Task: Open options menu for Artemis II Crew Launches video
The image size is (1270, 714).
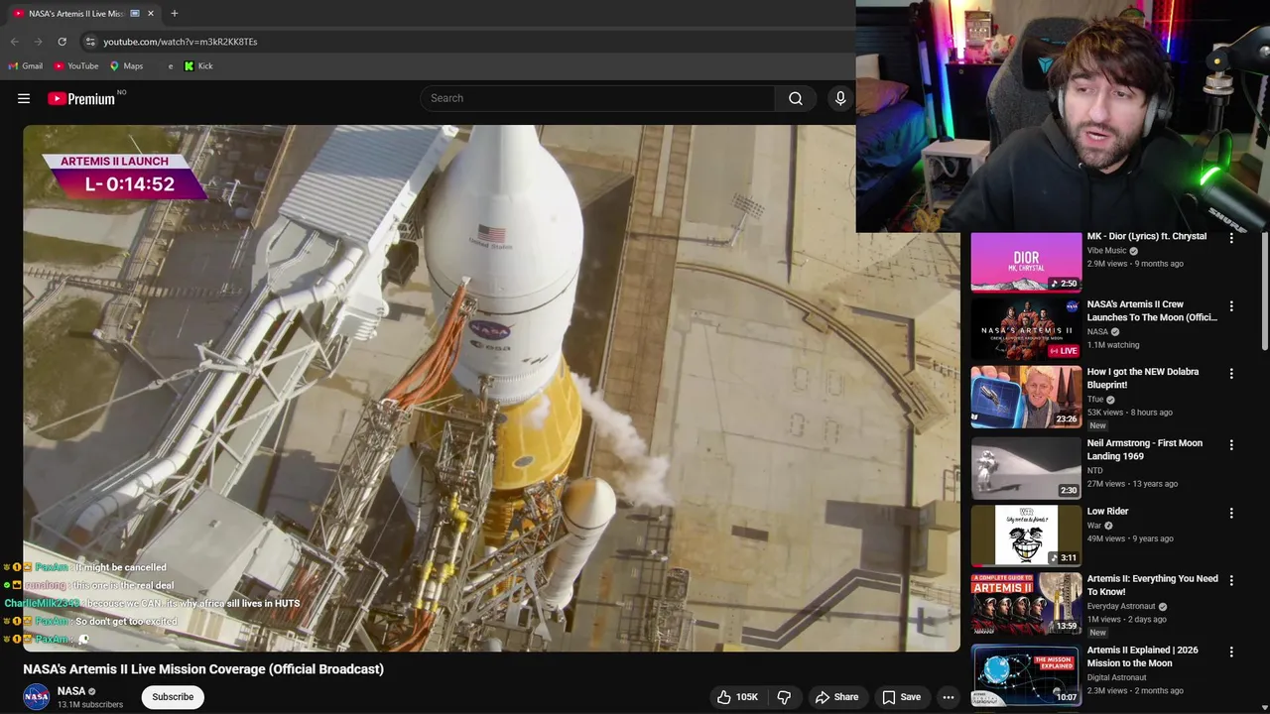Action: coord(1231,306)
